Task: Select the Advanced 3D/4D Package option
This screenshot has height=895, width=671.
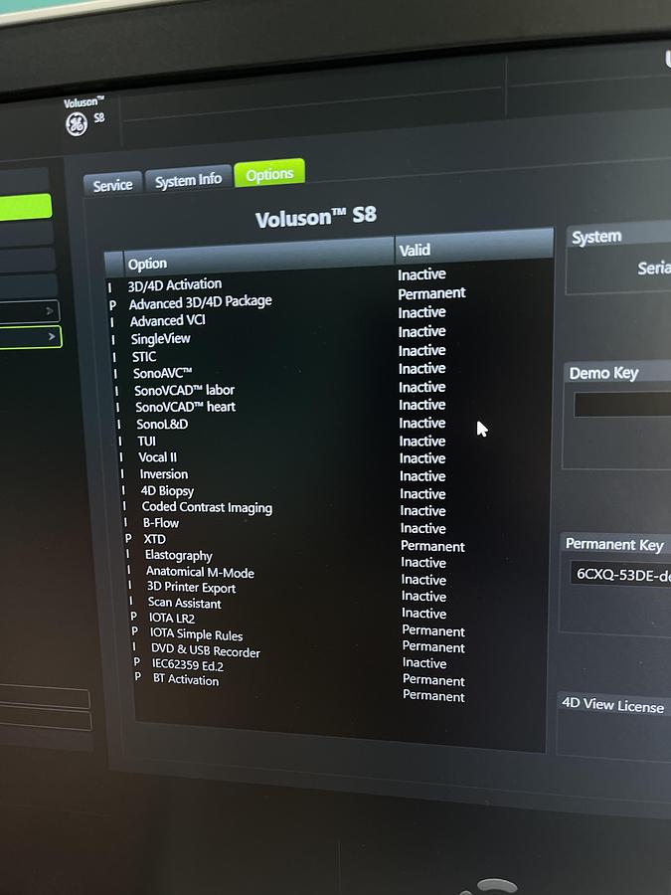Action: point(200,302)
